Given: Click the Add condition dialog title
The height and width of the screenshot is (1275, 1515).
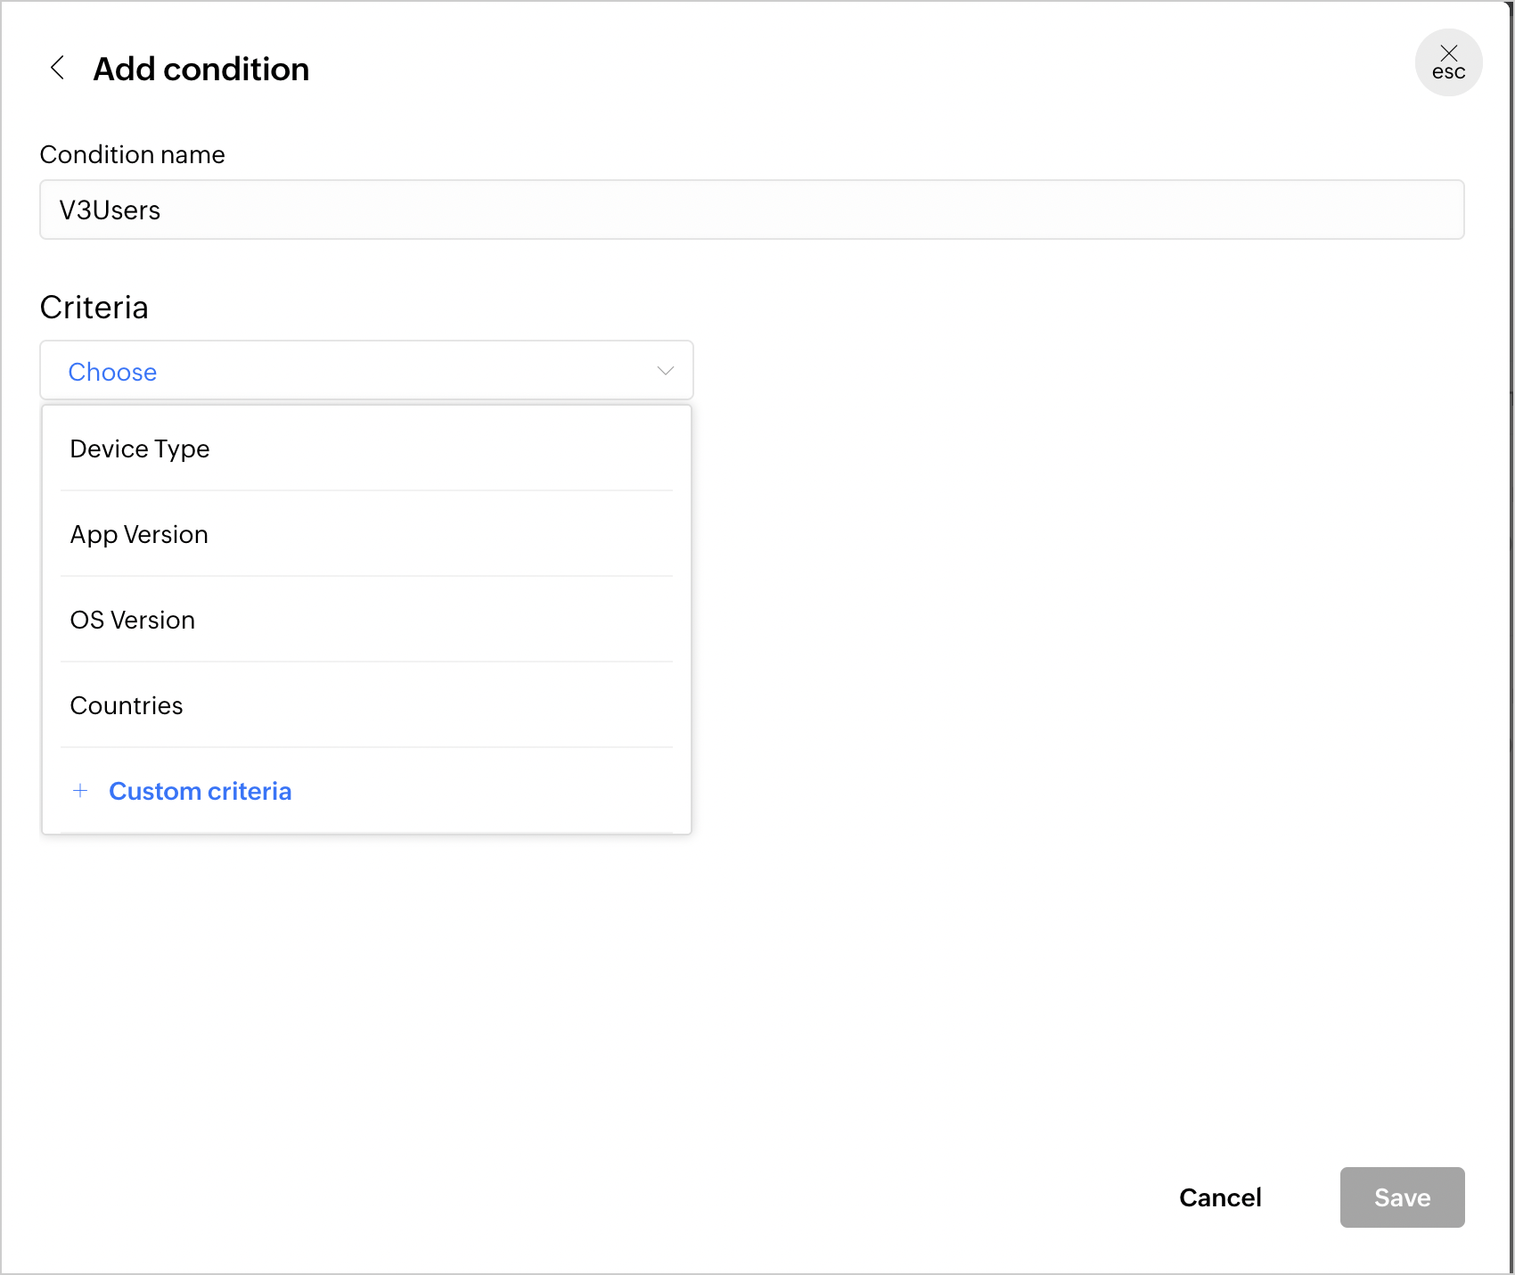Looking at the screenshot, I should [201, 69].
